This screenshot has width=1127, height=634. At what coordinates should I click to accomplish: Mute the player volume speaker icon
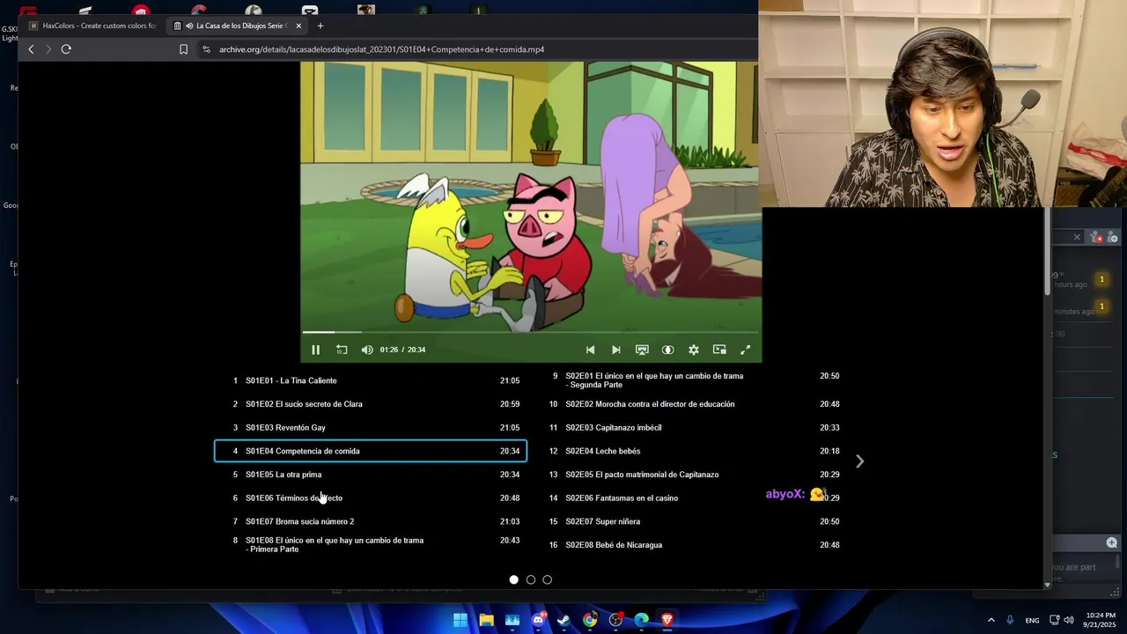367,350
